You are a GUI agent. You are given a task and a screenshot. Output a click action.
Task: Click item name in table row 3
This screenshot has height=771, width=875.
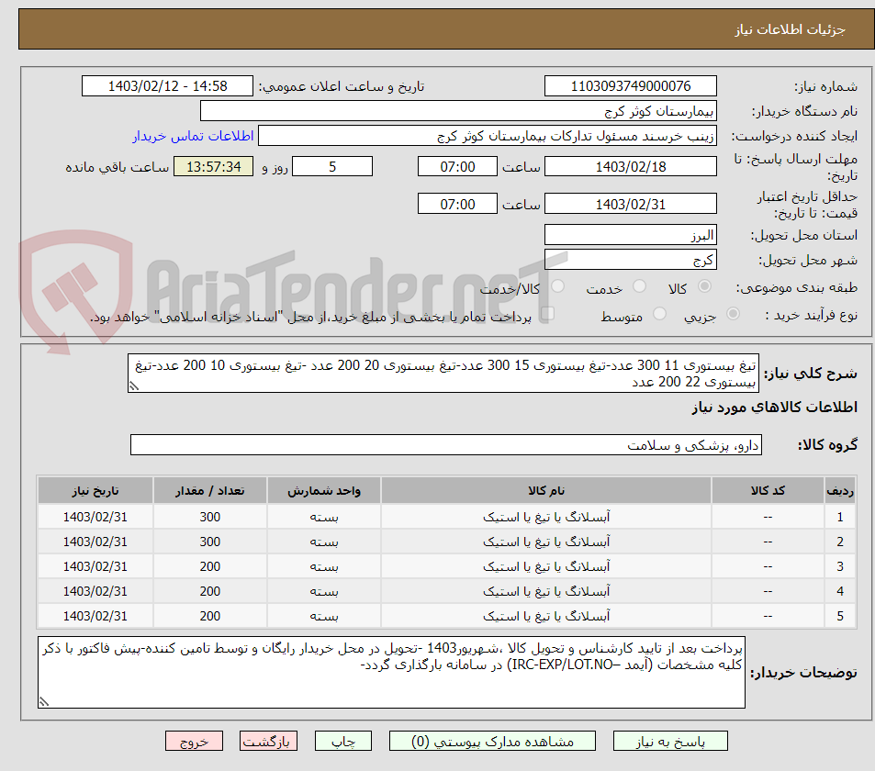545,566
